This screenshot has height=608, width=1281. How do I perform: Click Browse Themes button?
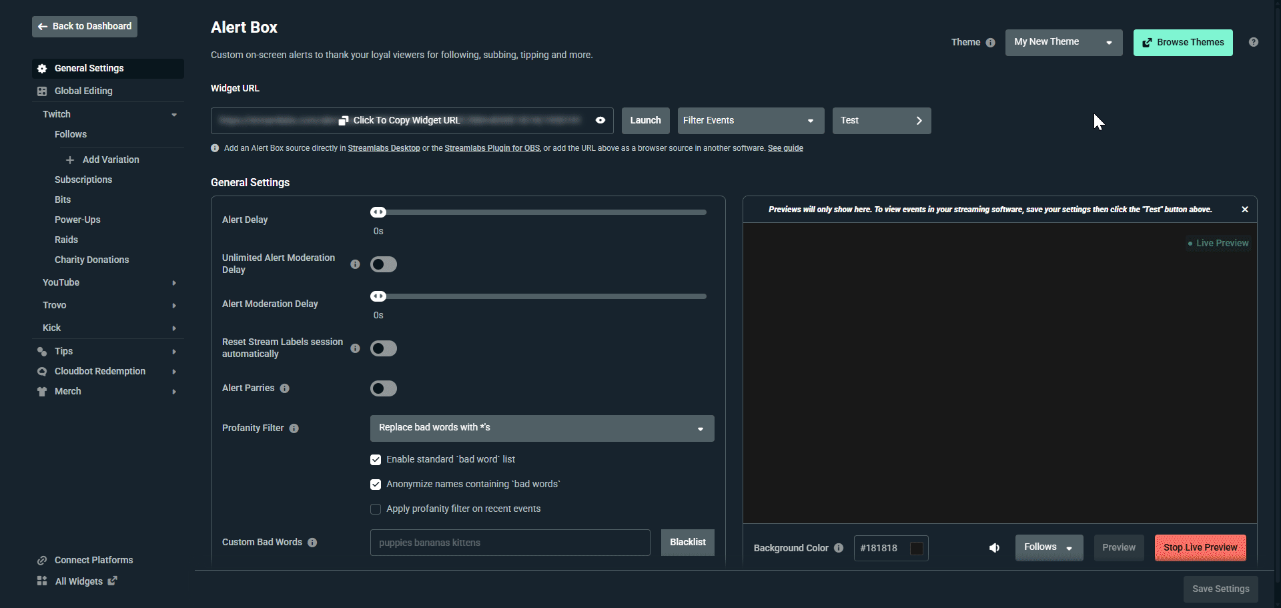point(1183,43)
